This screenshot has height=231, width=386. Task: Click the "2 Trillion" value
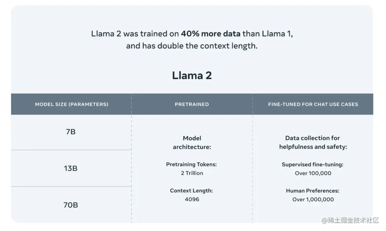192,173
